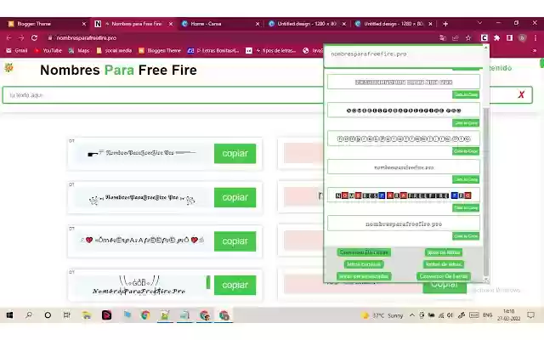Click the share page icon in address bar
This screenshot has height=340, width=544.
456,37
